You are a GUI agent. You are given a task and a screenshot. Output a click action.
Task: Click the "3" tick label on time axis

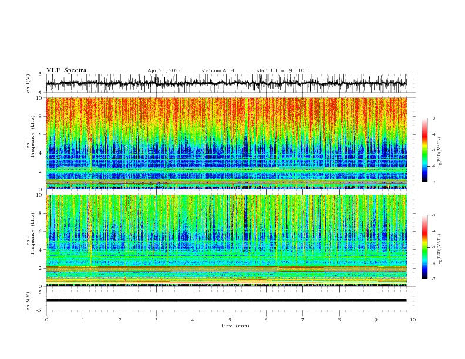click(x=156, y=320)
